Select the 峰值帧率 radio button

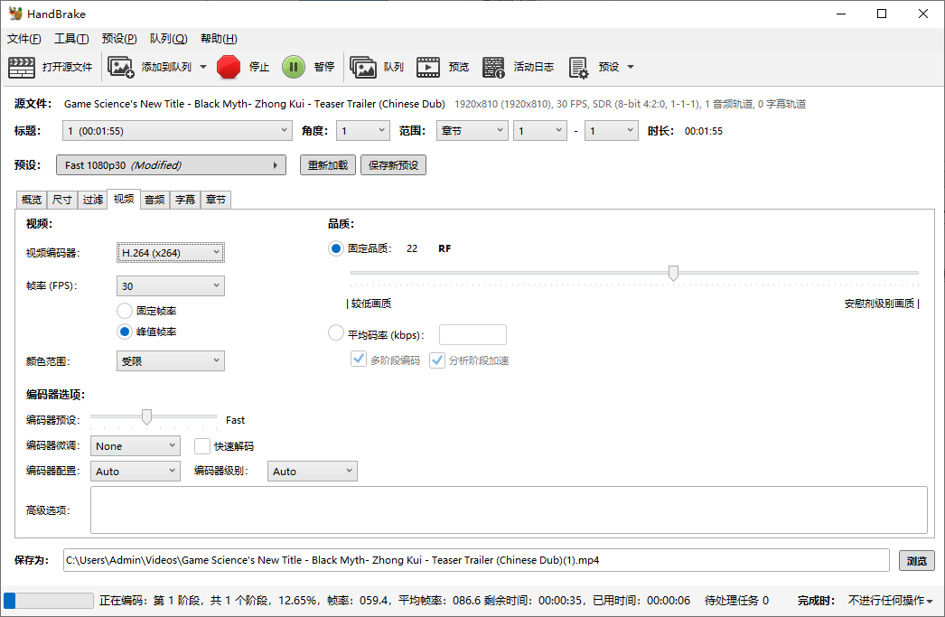point(125,332)
